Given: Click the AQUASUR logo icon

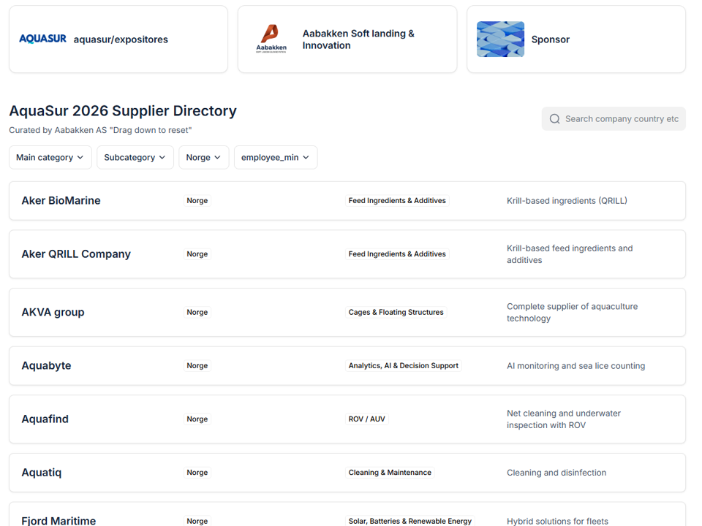Looking at the screenshot, I should click(42, 39).
